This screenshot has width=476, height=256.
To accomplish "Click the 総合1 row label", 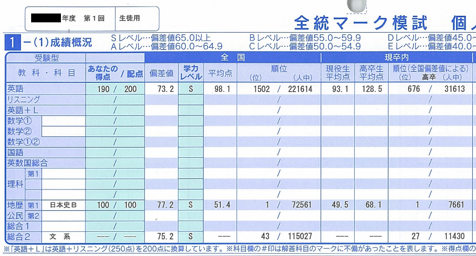I will coord(18,226).
